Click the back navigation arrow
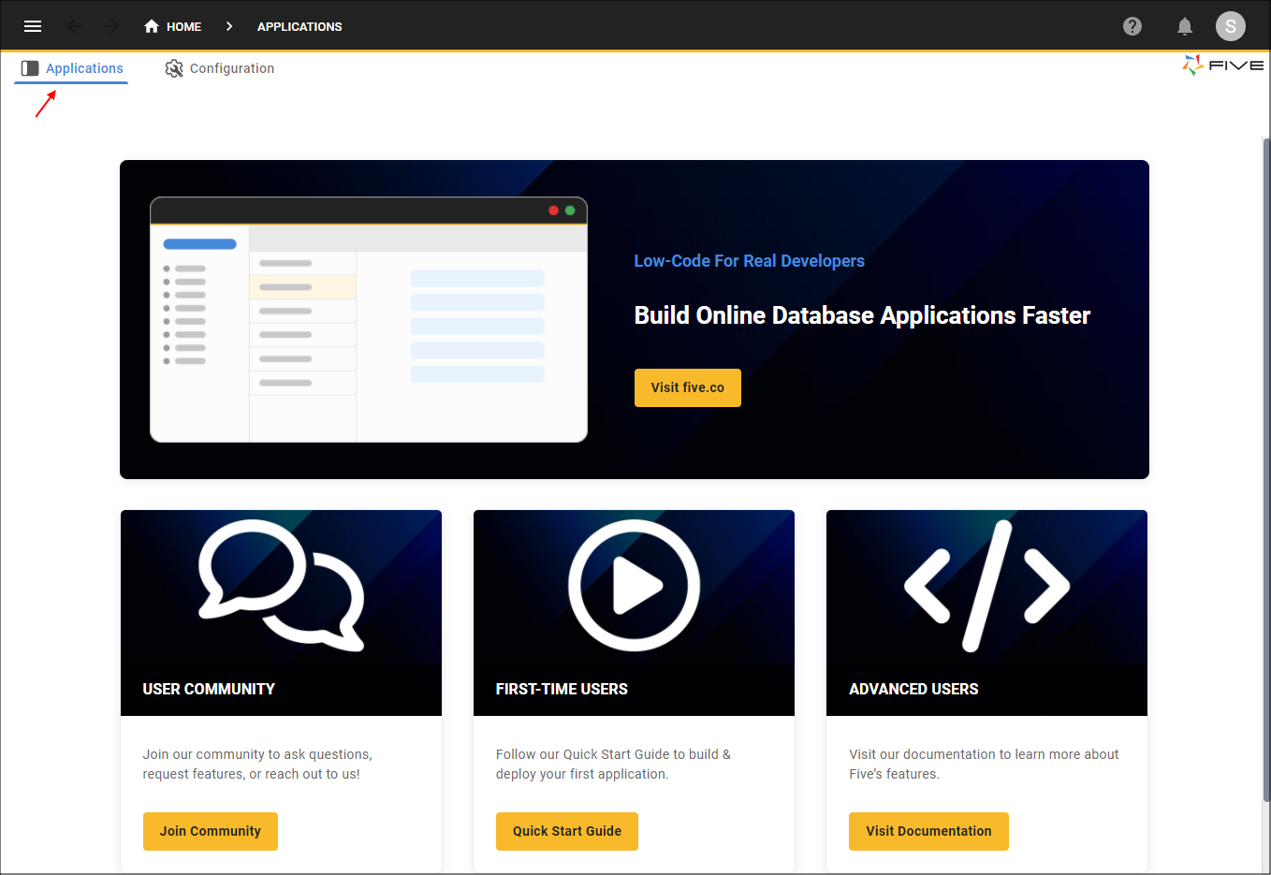Viewport: 1271px width, 875px height. pos(75,26)
